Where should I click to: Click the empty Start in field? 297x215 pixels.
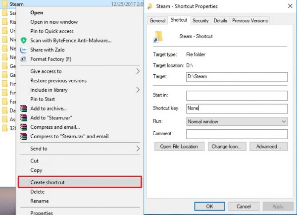[x=237, y=96]
